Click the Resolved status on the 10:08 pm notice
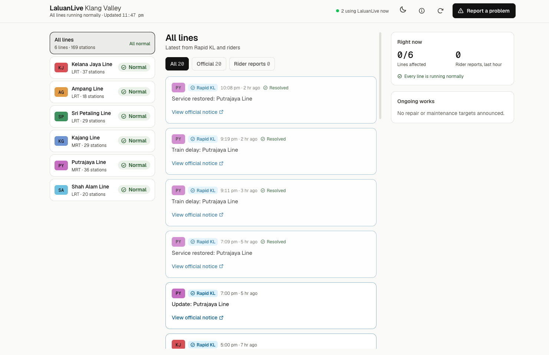This screenshot has width=549, height=355. pyautogui.click(x=276, y=88)
